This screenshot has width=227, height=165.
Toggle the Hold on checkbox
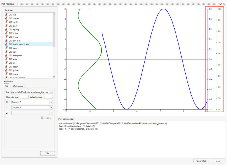pyautogui.click(x=42, y=118)
